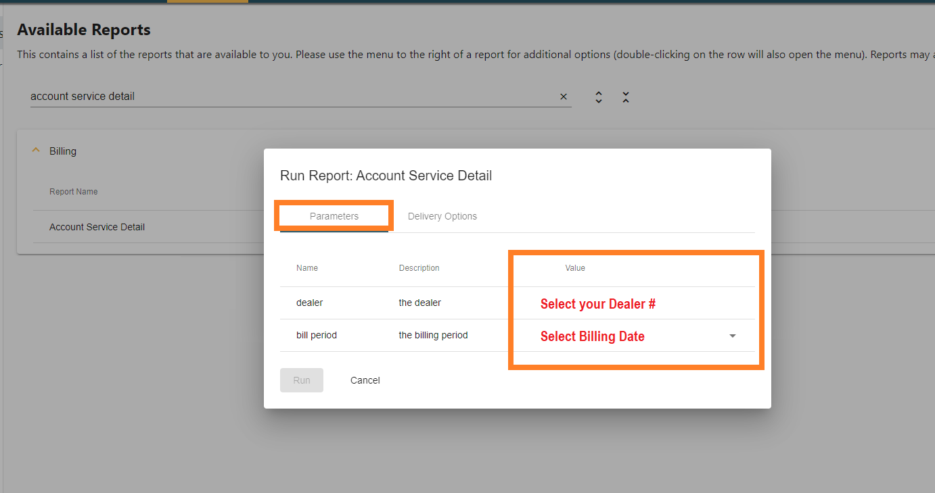Click the Description column header
The image size is (935, 493).
[419, 268]
